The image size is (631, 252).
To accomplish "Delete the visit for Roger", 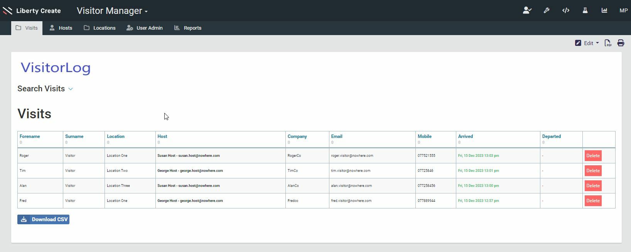I will 593,156.
